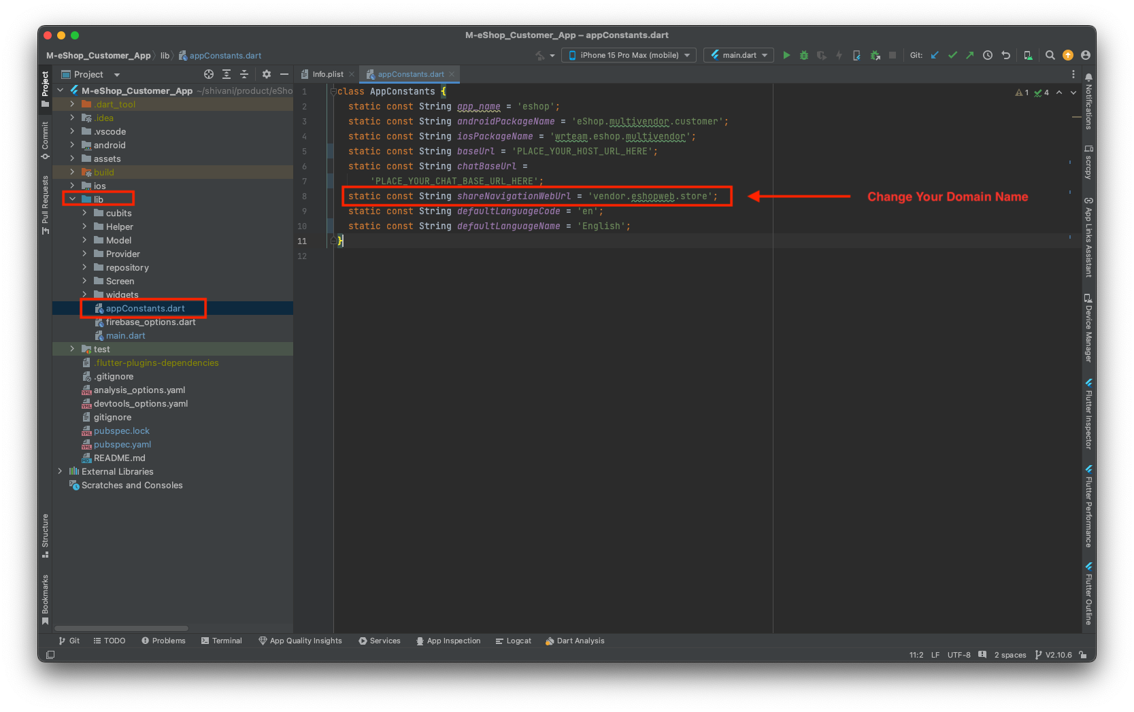Open the Problems tool window tab

click(163, 641)
